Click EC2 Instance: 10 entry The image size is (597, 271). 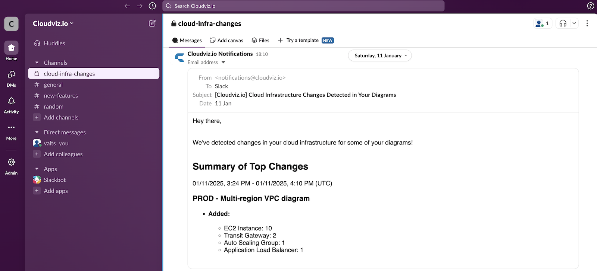tap(248, 228)
